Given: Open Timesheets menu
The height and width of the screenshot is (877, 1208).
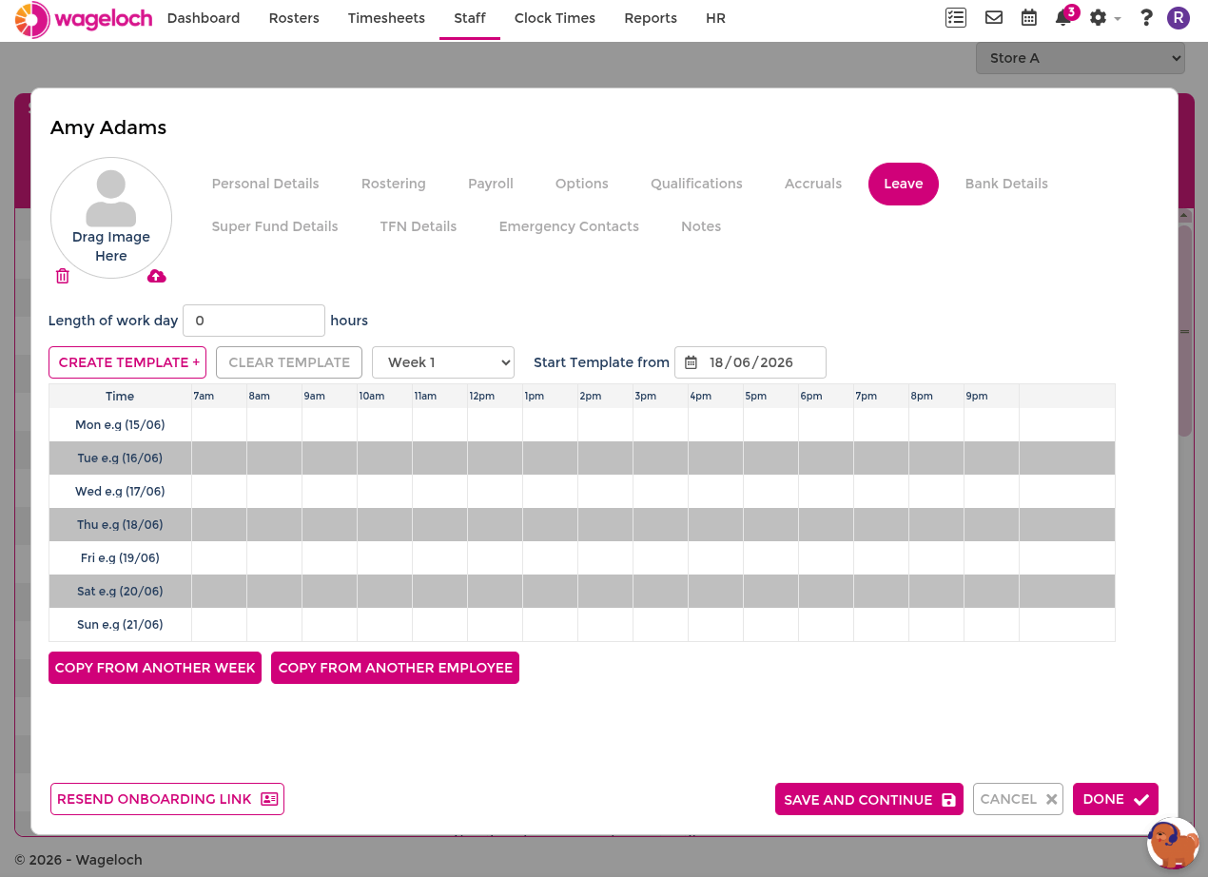Looking at the screenshot, I should [x=386, y=18].
